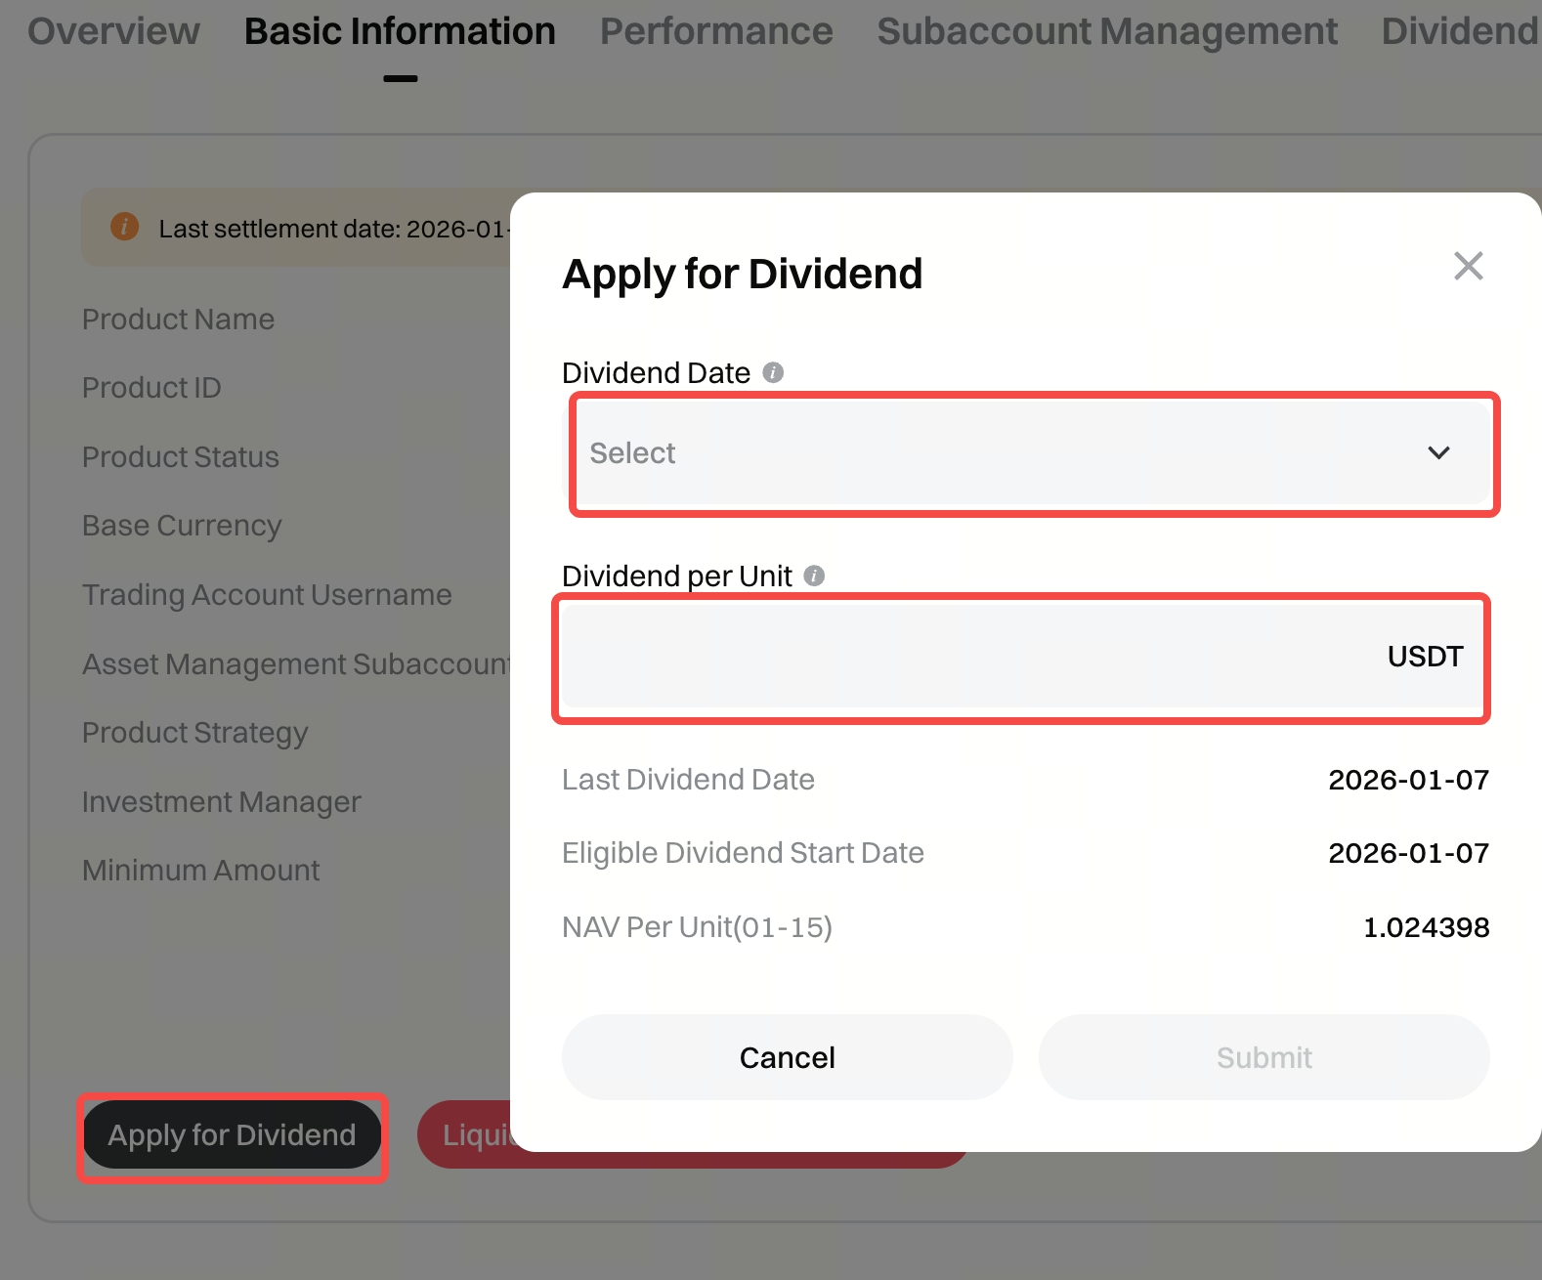The image size is (1542, 1280).
Task: Click the NAV Per Unit value 1.024398
Action: click(1426, 927)
